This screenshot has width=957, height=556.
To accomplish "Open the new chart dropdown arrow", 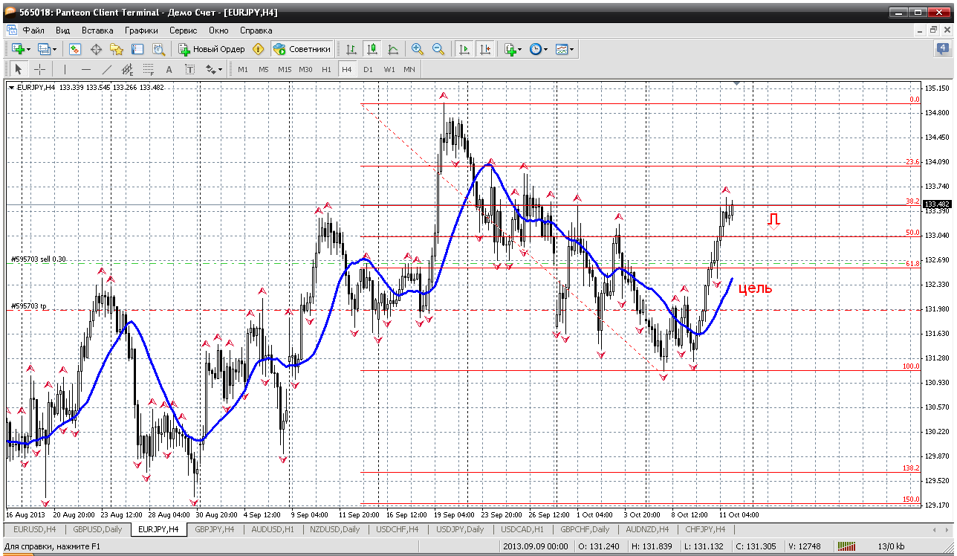I will click(28, 49).
